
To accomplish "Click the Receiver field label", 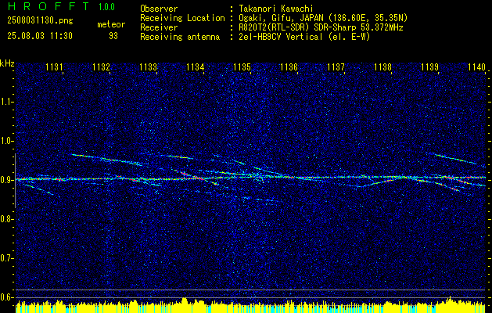I will click(x=159, y=27).
